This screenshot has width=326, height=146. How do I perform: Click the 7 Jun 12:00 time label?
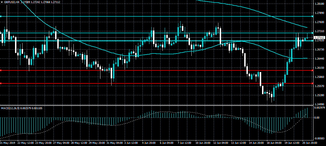point(185,143)
